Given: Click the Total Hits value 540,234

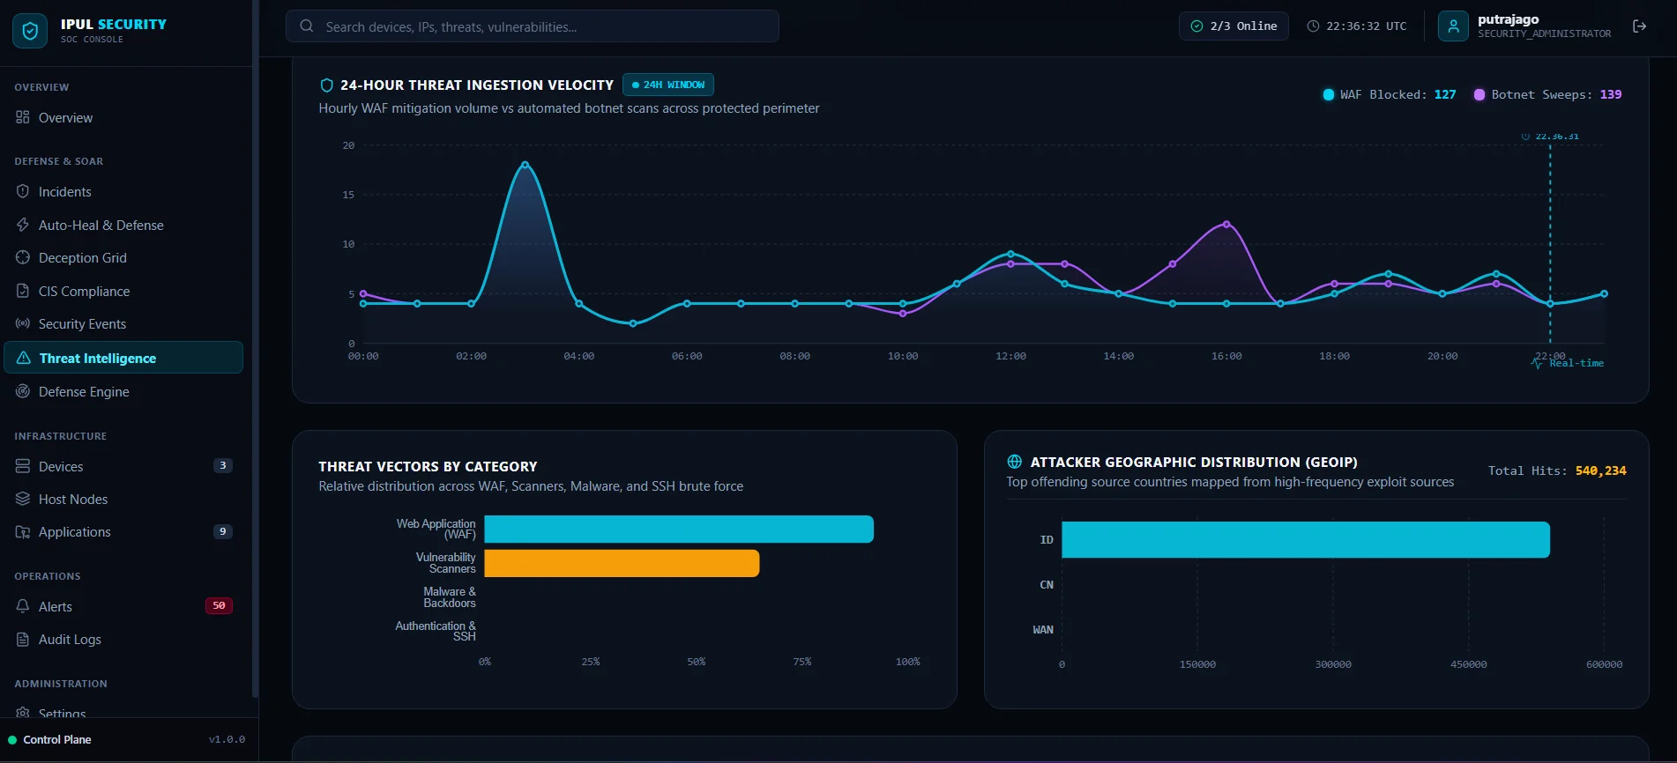Looking at the screenshot, I should (x=1601, y=470).
